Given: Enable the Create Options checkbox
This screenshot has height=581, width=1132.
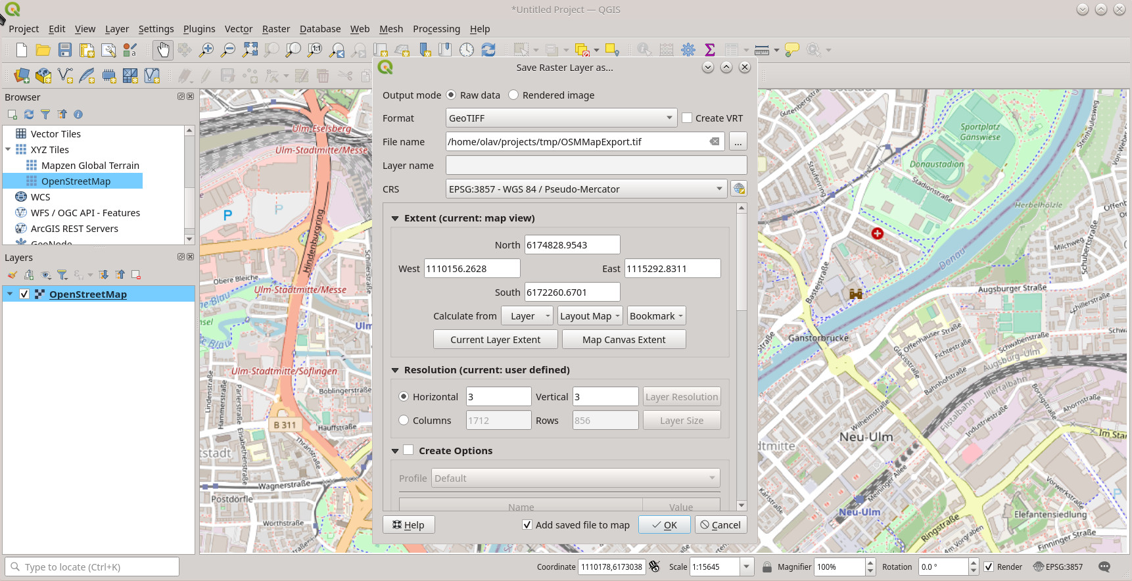Looking at the screenshot, I should tap(408, 450).
